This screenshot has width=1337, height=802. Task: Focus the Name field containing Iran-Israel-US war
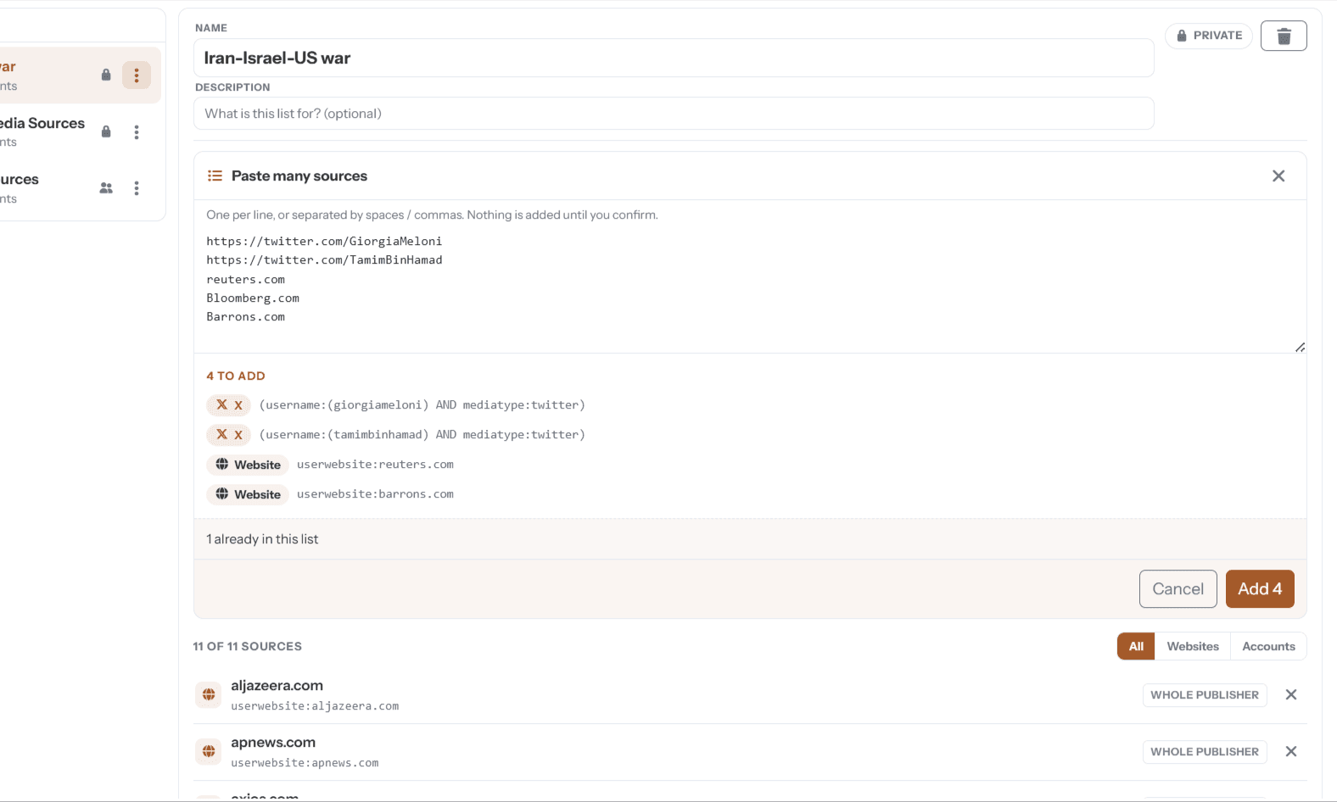674,58
